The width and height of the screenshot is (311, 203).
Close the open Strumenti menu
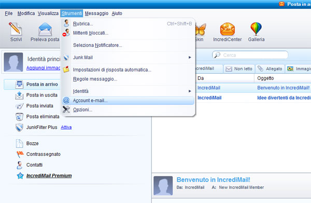coord(72,13)
